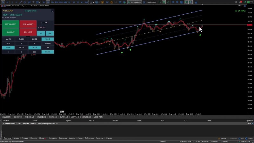Toggle the Vol FIX option
This screenshot has width=254, height=143.
8,39
